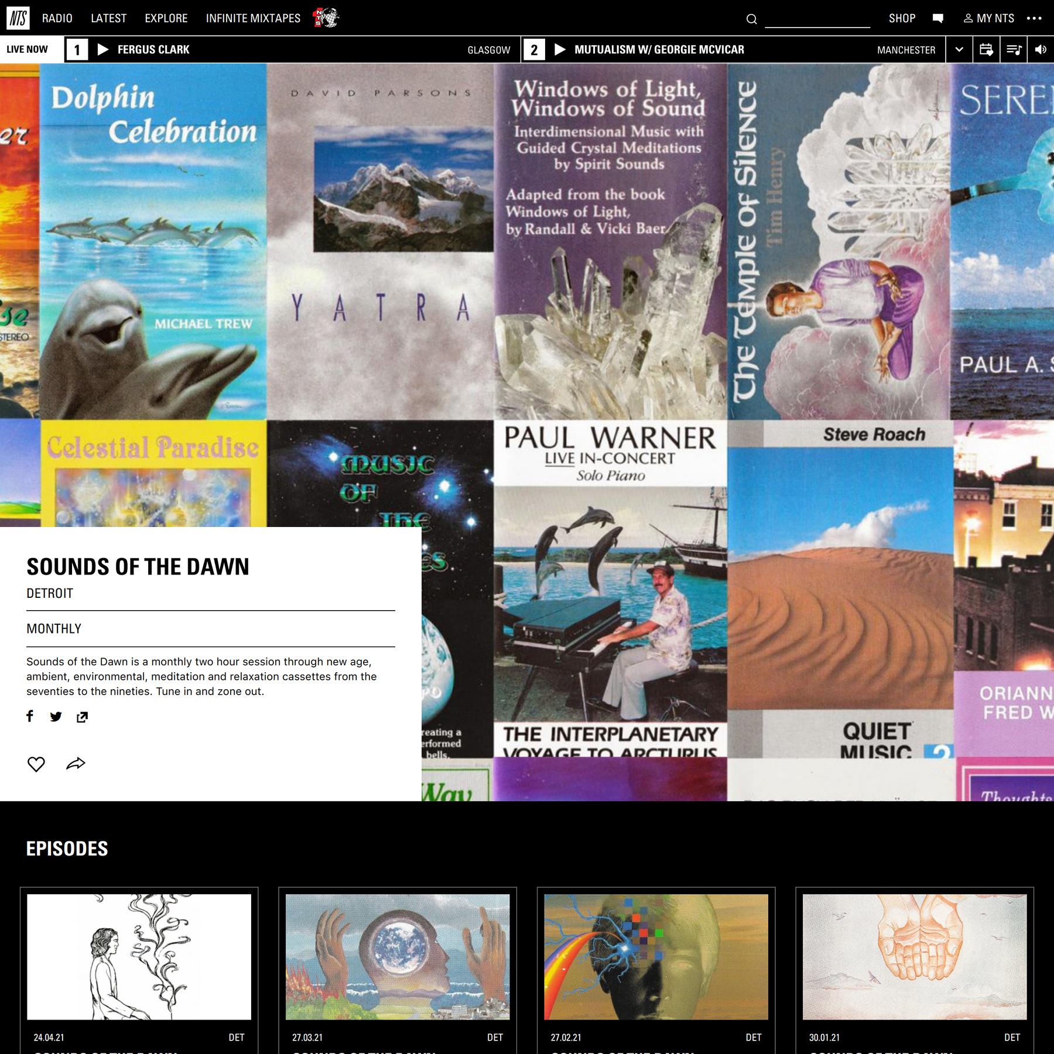Open the 27.02.21 episode thumbnail

point(656,957)
